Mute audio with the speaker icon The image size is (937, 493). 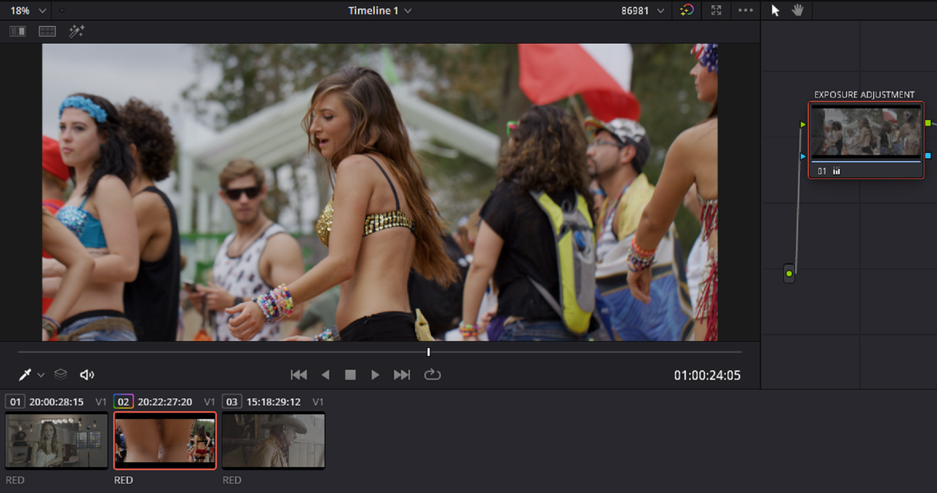tap(87, 375)
